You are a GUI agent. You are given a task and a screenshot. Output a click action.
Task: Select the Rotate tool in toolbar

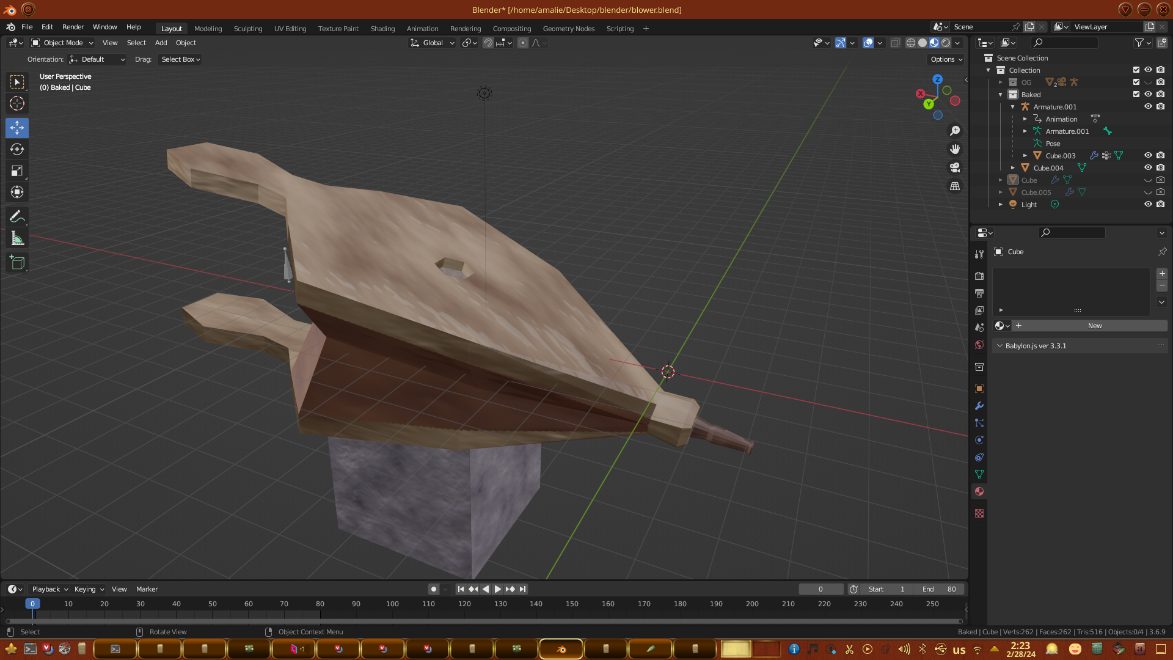(x=17, y=149)
